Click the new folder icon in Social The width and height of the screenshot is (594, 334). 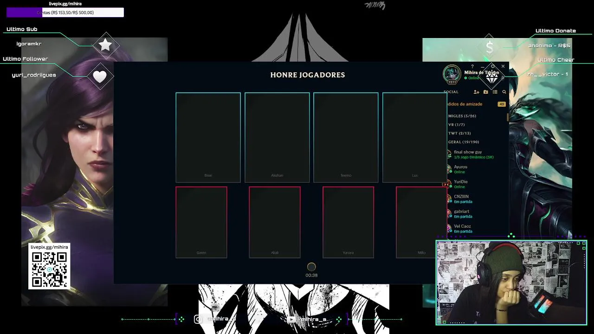[485, 92]
